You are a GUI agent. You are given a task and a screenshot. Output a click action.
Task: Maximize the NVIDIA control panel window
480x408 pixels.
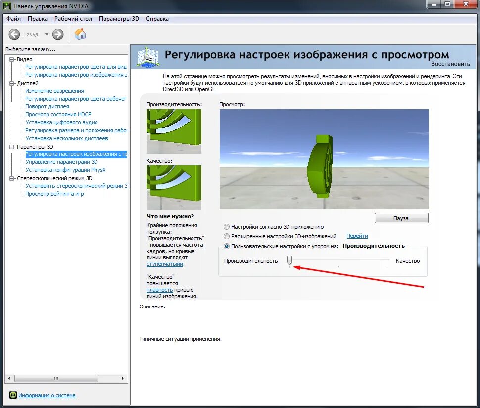448,4
